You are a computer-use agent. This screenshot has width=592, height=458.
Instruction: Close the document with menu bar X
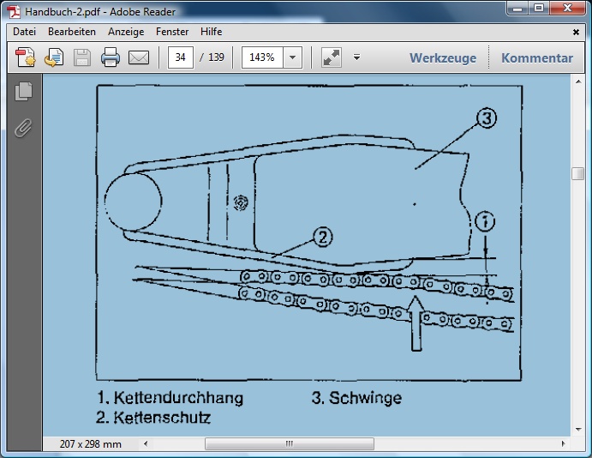tap(576, 32)
